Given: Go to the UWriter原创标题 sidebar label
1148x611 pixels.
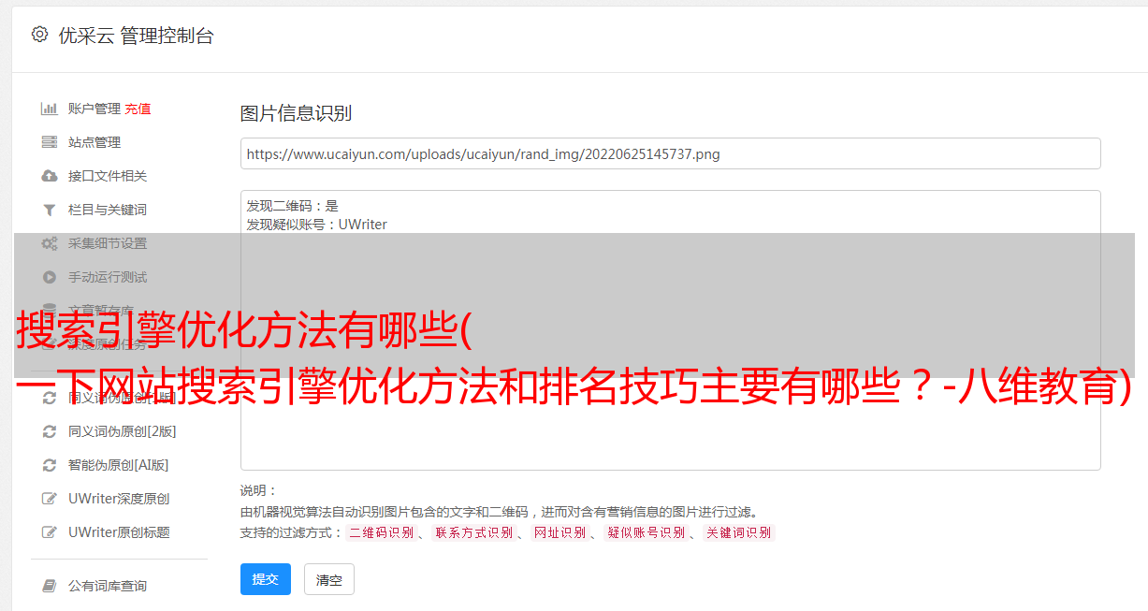Looking at the screenshot, I should 119,532.
